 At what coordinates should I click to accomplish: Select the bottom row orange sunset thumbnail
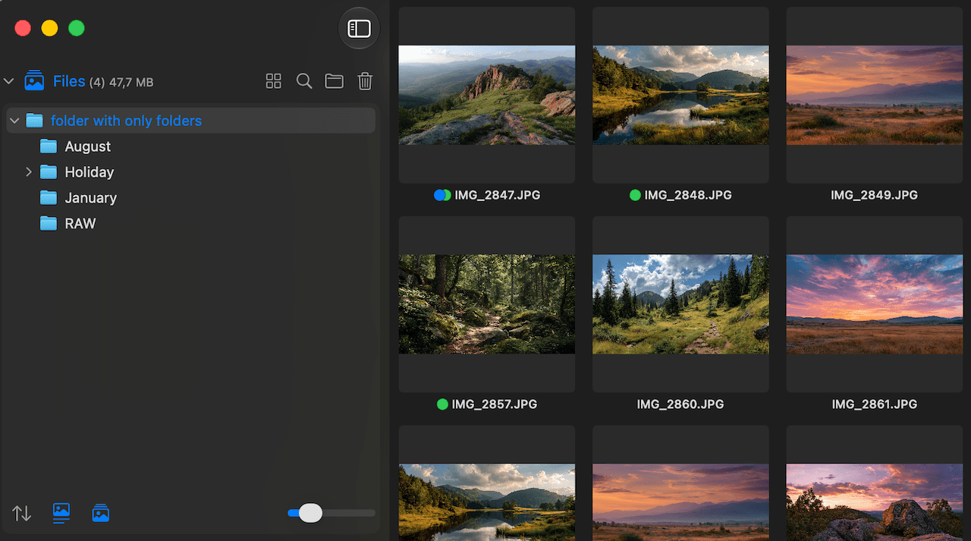[x=680, y=502]
